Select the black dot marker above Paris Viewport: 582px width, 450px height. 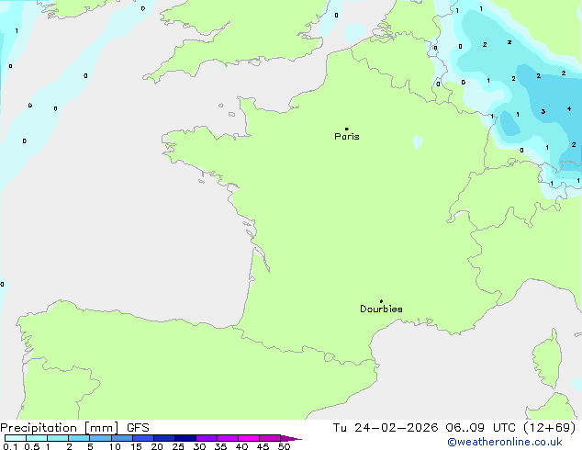[347, 129]
